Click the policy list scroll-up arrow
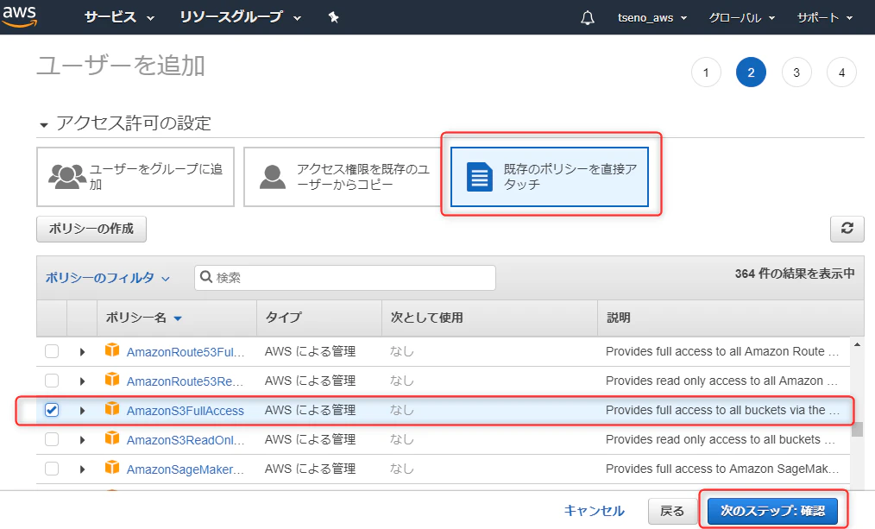This screenshot has width=875, height=529. click(857, 344)
